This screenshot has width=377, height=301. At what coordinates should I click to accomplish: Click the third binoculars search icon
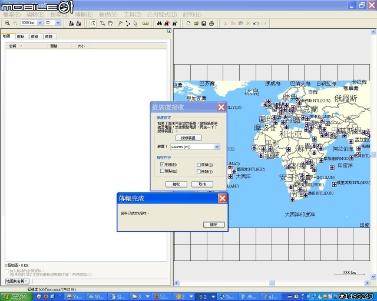[x=175, y=24]
